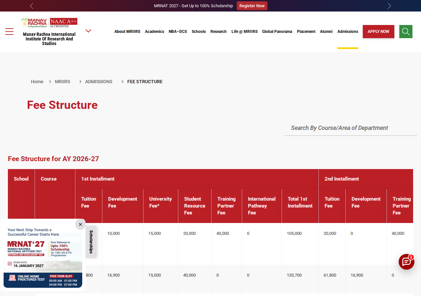Go to Home breadcrumb link
Viewport: 421px width, 296px height.
coord(37,82)
